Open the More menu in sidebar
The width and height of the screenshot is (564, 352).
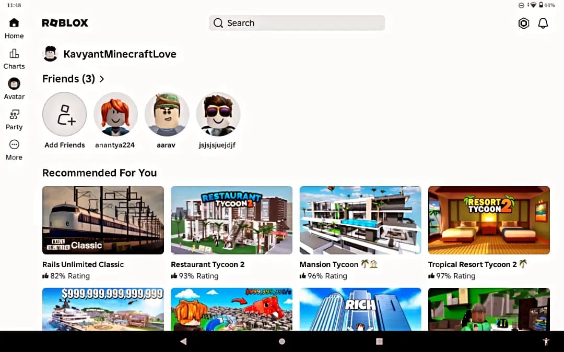pos(14,150)
